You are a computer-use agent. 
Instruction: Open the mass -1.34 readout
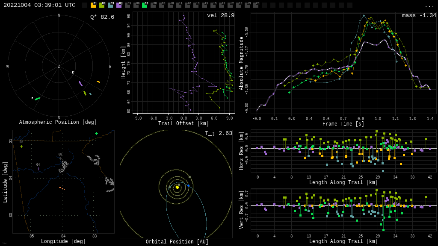click(419, 15)
